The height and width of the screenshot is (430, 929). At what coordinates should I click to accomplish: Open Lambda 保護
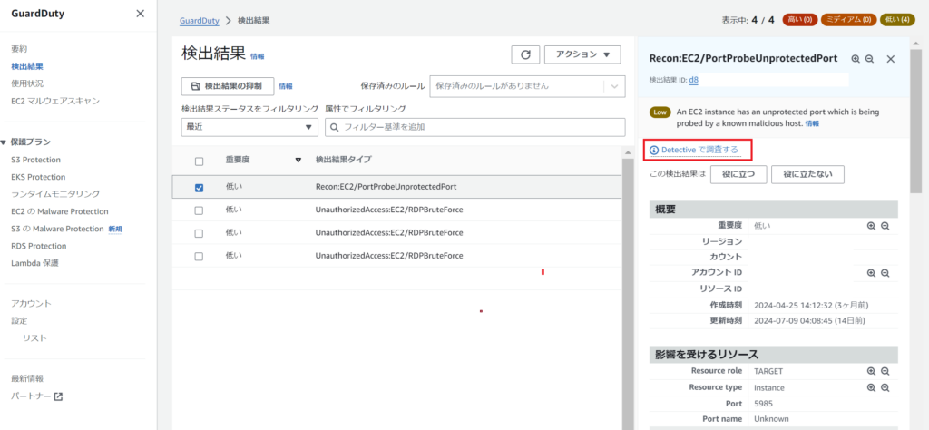(35, 263)
